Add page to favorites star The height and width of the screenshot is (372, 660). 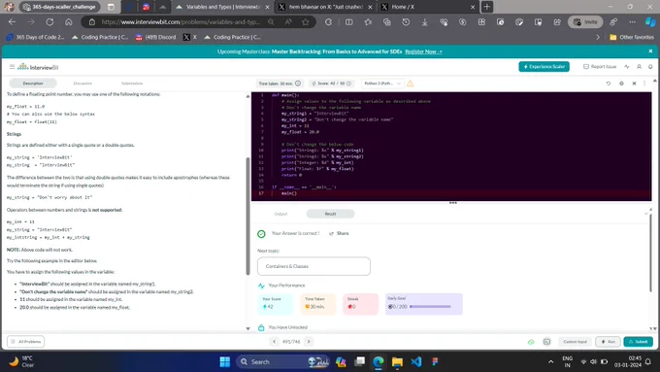pos(306,22)
